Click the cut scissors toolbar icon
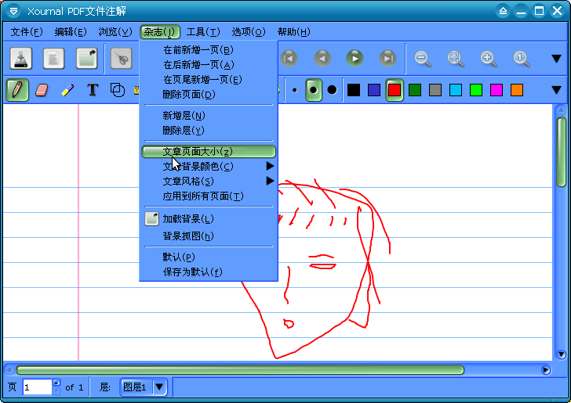This screenshot has width=571, height=403. pyautogui.click(x=122, y=58)
